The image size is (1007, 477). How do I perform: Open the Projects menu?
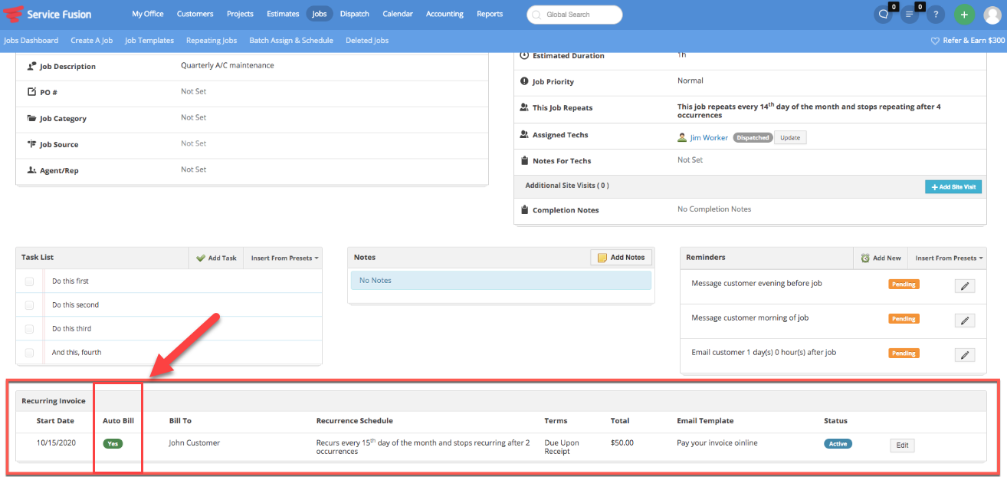[x=240, y=14]
